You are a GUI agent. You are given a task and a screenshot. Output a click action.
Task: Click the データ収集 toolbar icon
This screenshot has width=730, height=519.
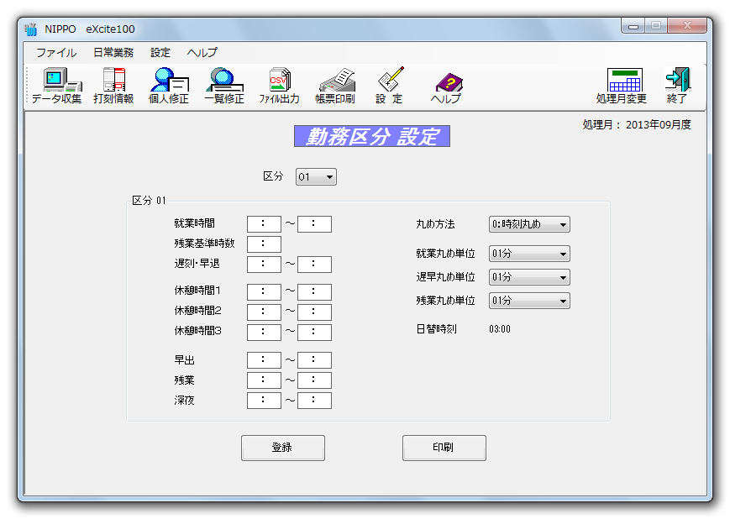tap(56, 86)
